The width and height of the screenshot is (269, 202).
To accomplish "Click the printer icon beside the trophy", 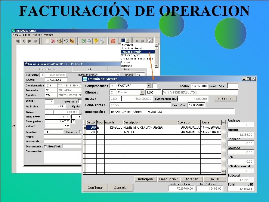I will [x=102, y=41].
